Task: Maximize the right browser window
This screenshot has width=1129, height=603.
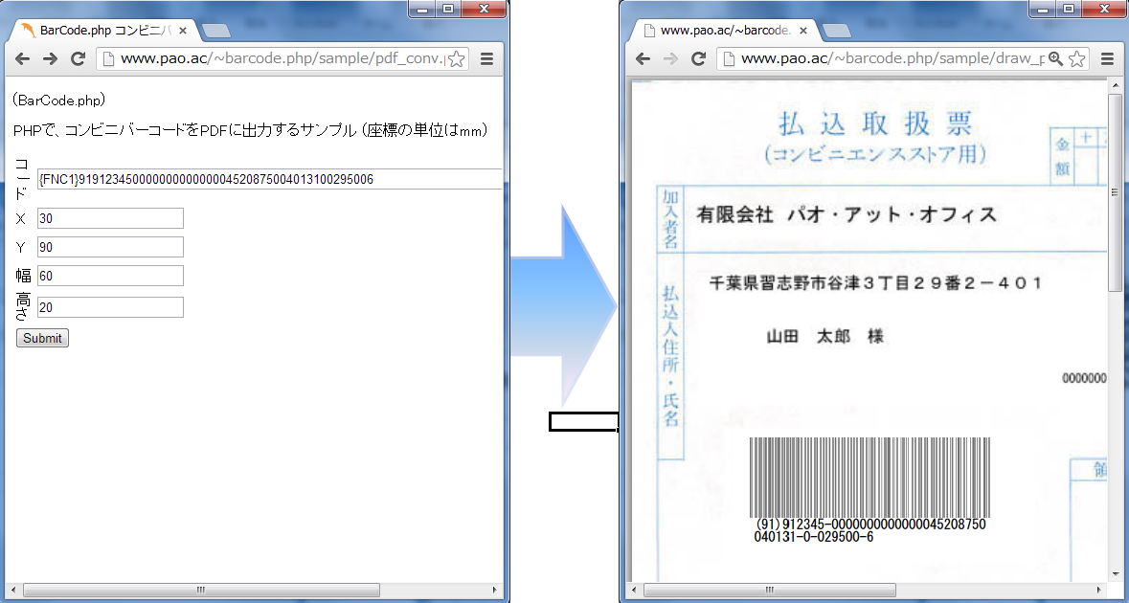Action: click(1069, 9)
